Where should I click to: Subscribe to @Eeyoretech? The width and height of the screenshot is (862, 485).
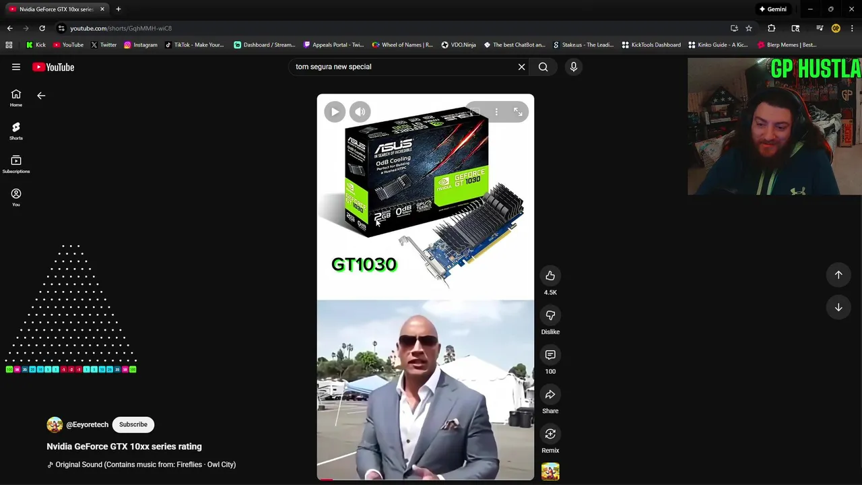tap(133, 424)
